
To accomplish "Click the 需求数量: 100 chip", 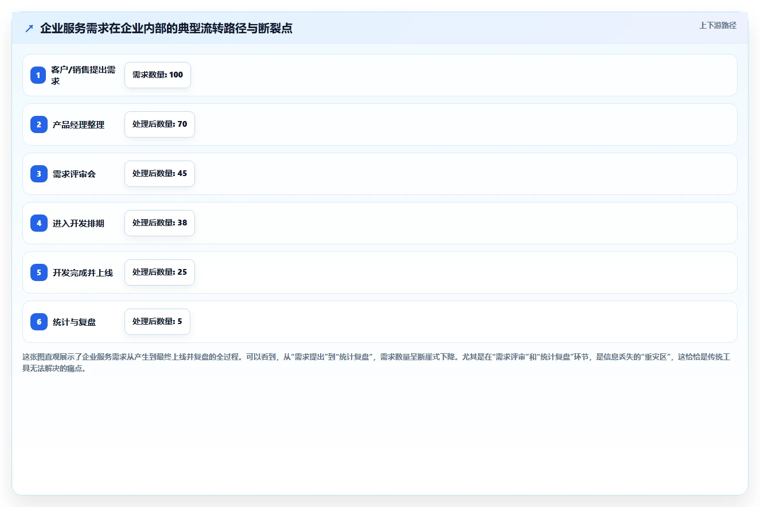I will coord(158,75).
